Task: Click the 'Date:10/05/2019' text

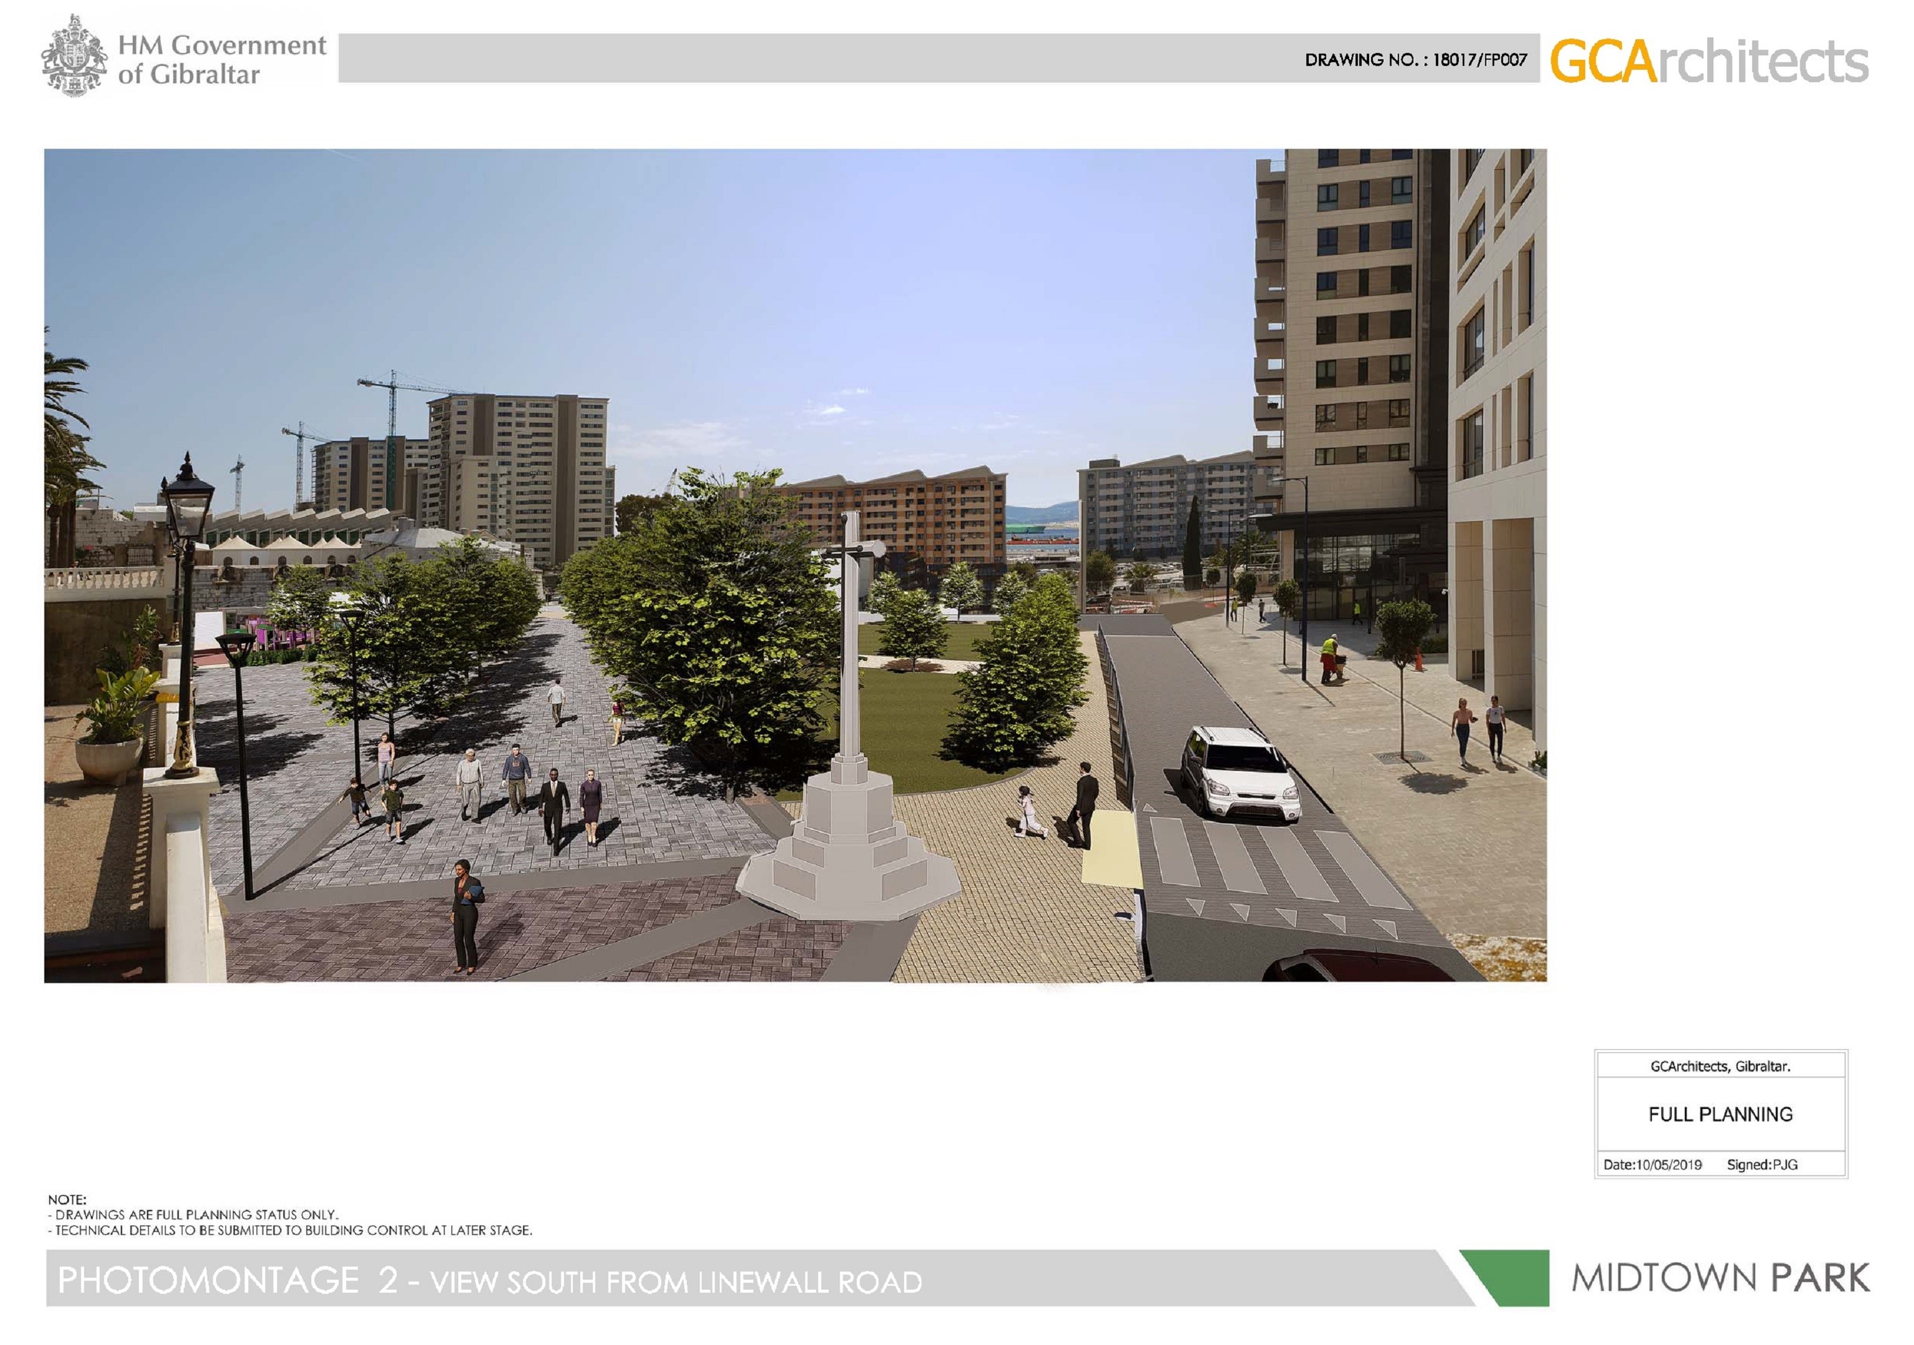Action: pyautogui.click(x=1652, y=1164)
